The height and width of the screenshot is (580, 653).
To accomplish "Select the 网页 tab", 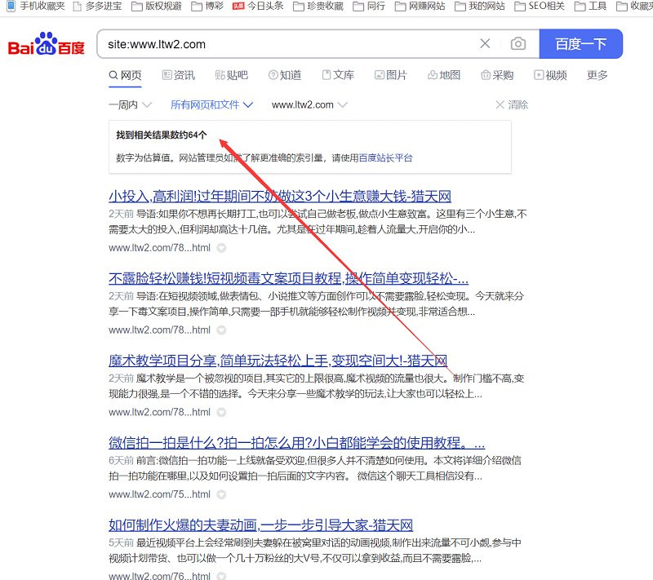I will click(125, 75).
